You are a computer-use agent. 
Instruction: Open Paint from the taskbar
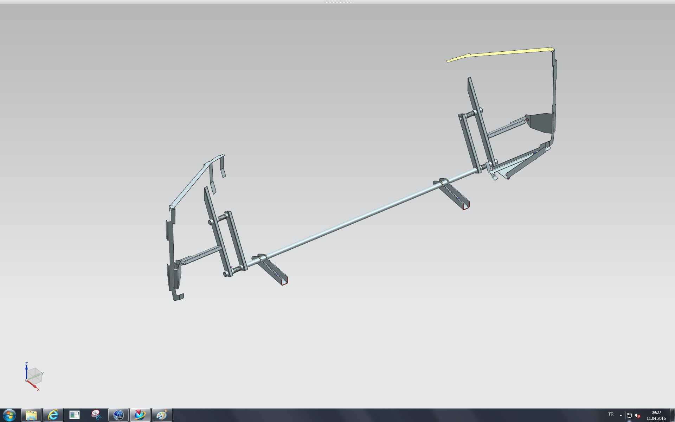click(x=162, y=415)
